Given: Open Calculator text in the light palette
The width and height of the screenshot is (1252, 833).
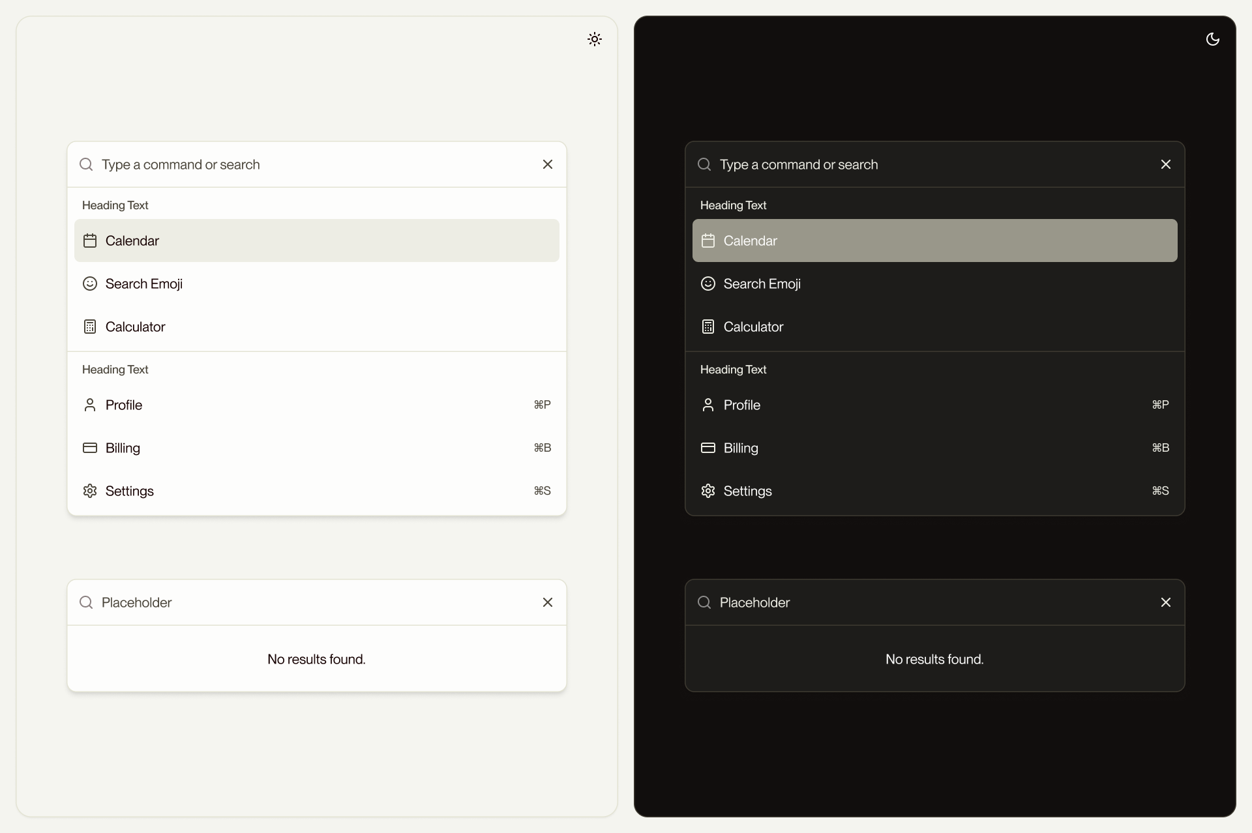Looking at the screenshot, I should pos(136,327).
